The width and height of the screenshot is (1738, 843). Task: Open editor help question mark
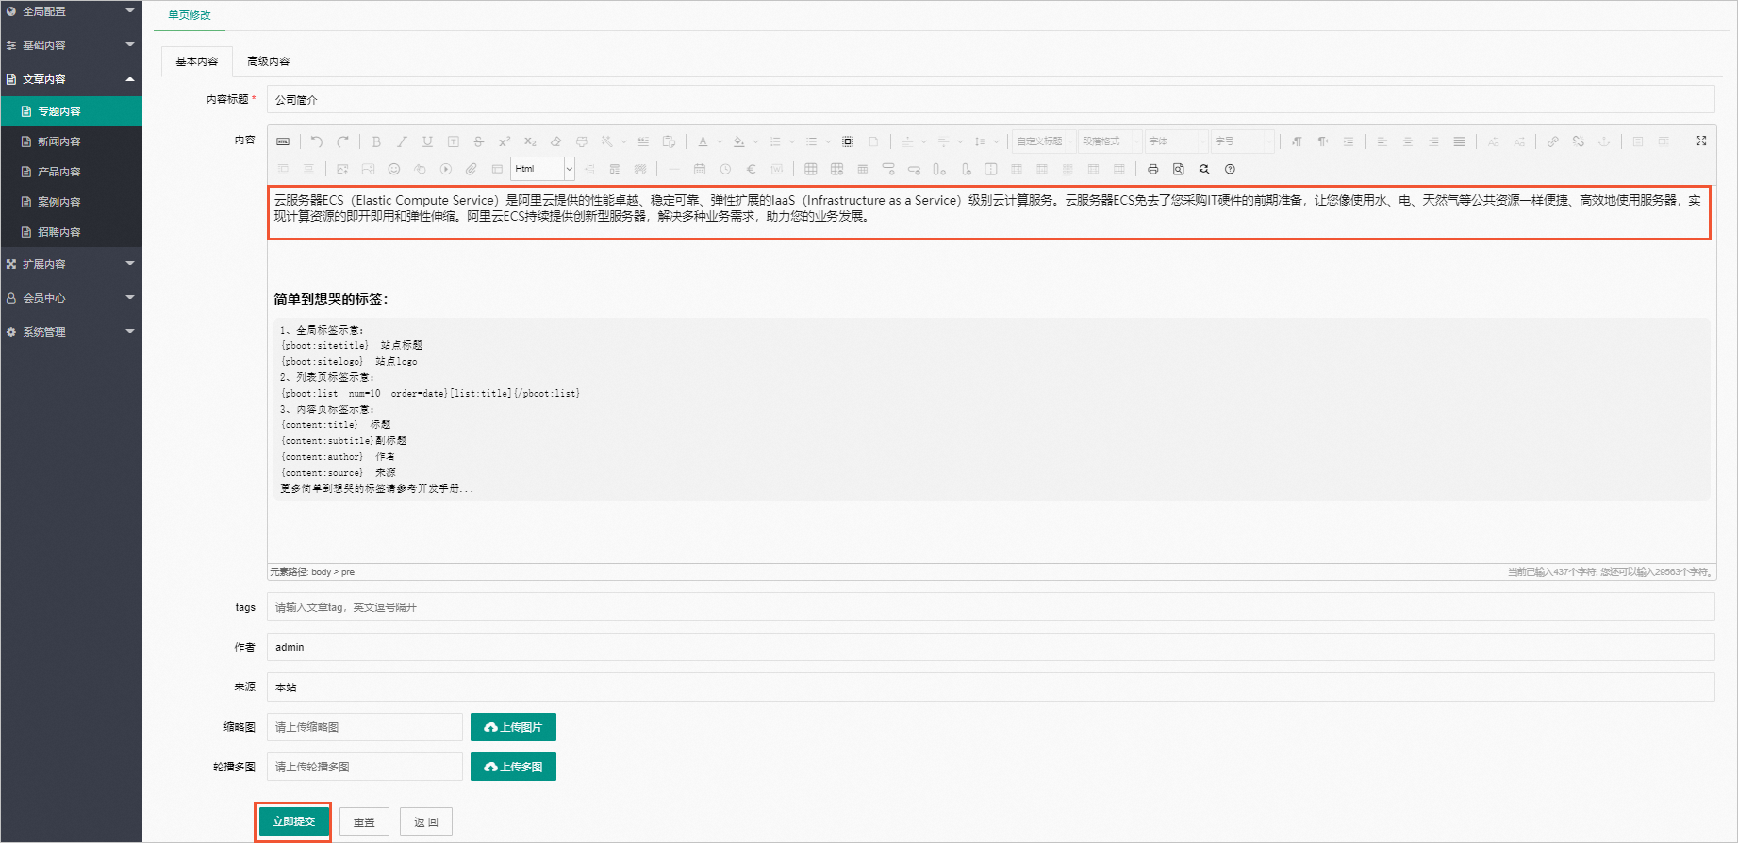[x=1230, y=169]
